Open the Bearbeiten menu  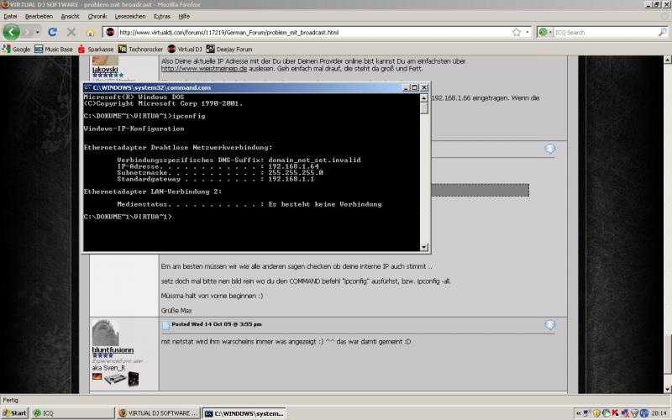39,16
